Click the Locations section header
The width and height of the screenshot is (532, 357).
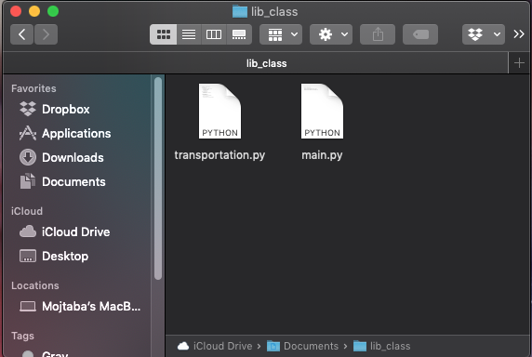tap(35, 285)
